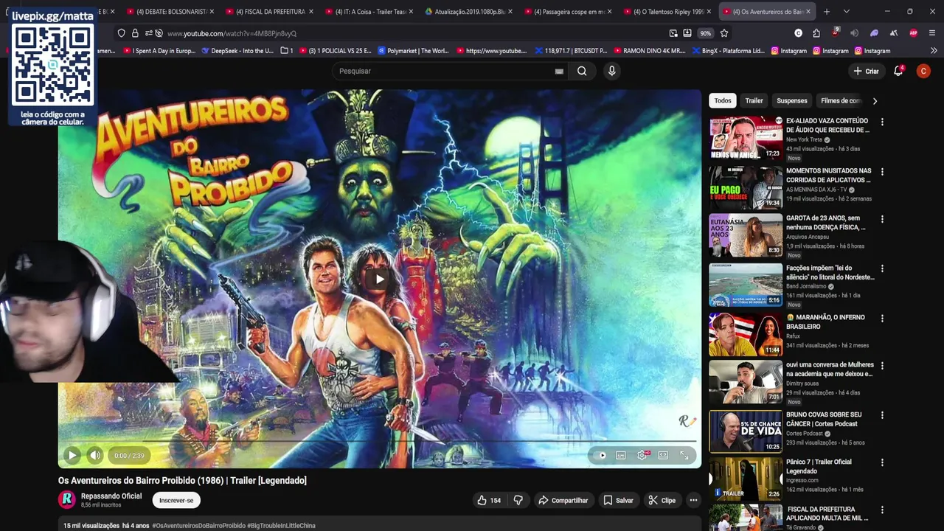Open the picture-in-picture address bar icon

click(x=673, y=33)
